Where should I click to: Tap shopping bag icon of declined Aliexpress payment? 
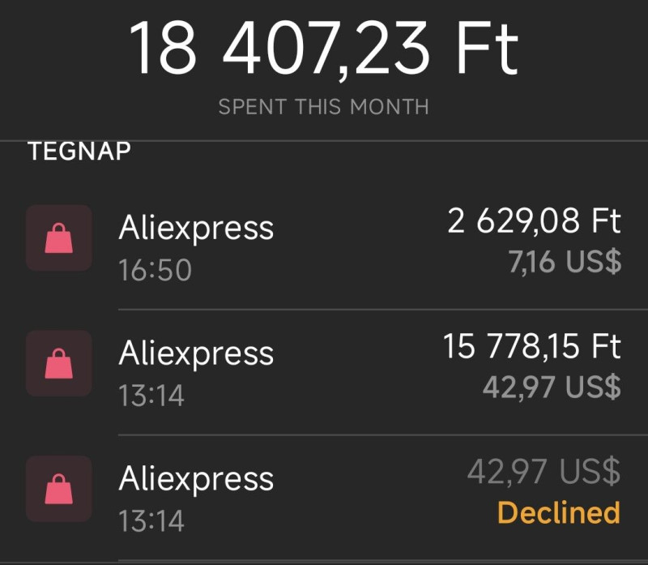pos(58,489)
